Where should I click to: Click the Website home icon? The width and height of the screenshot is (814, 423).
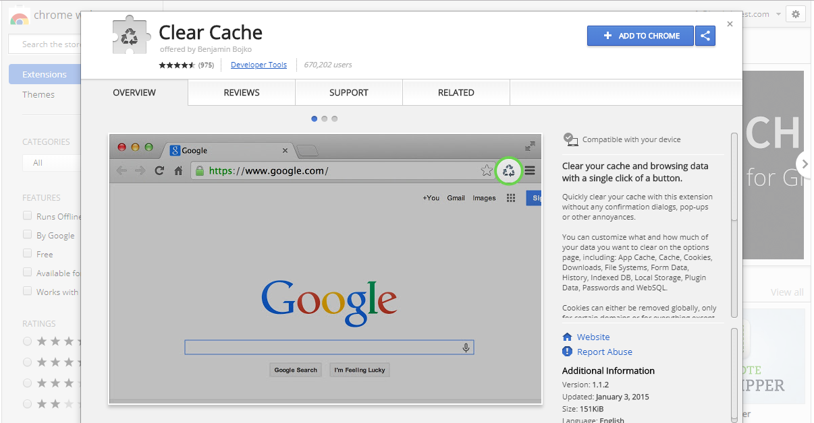tap(567, 337)
